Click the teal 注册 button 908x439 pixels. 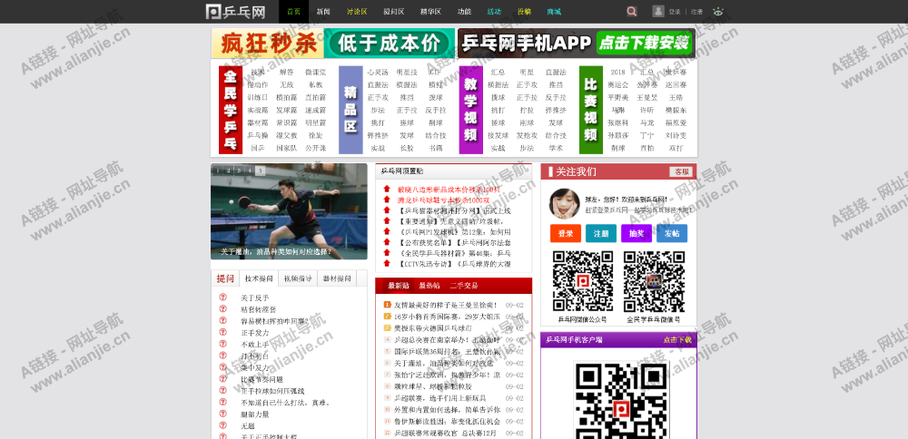600,233
